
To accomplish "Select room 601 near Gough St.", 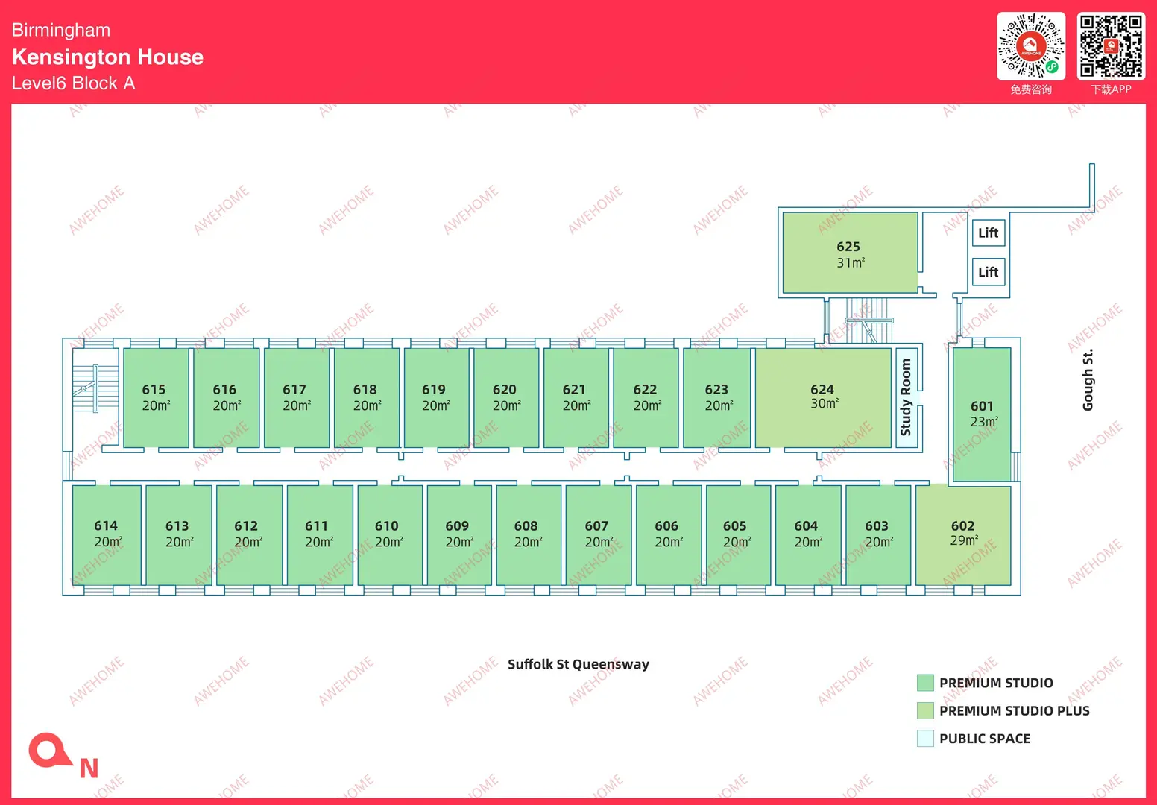I will coord(982,414).
